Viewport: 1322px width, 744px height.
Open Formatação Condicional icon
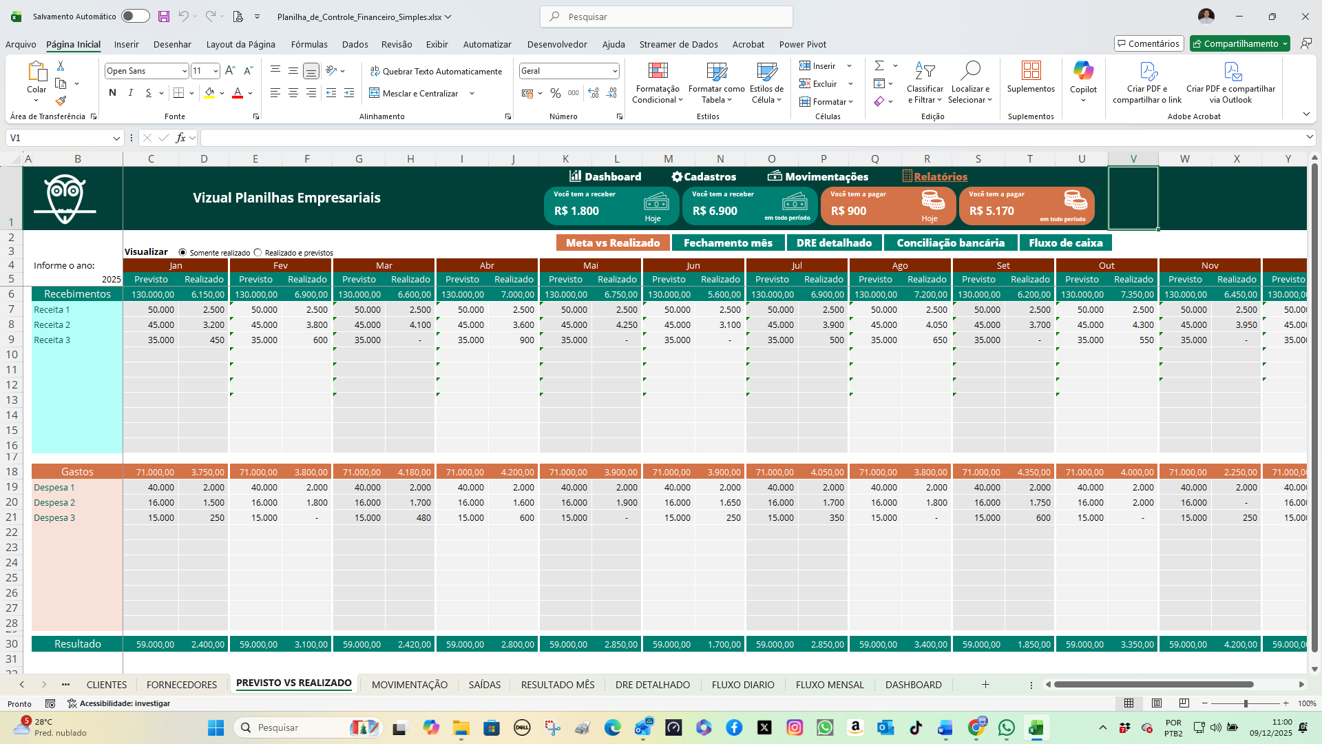click(658, 71)
